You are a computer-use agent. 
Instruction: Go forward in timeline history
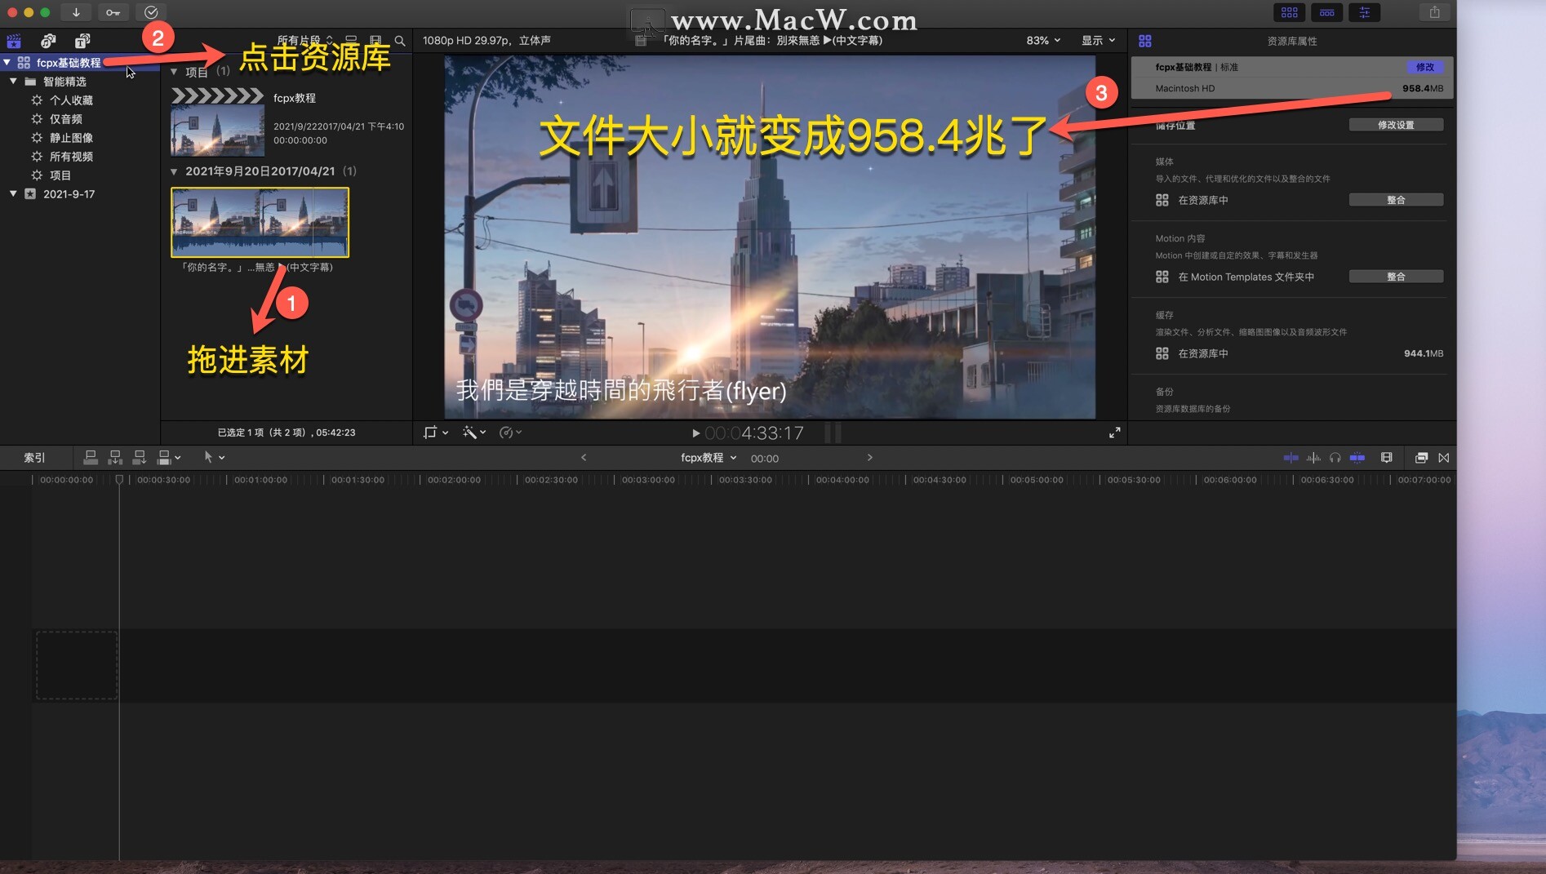pyautogui.click(x=870, y=458)
